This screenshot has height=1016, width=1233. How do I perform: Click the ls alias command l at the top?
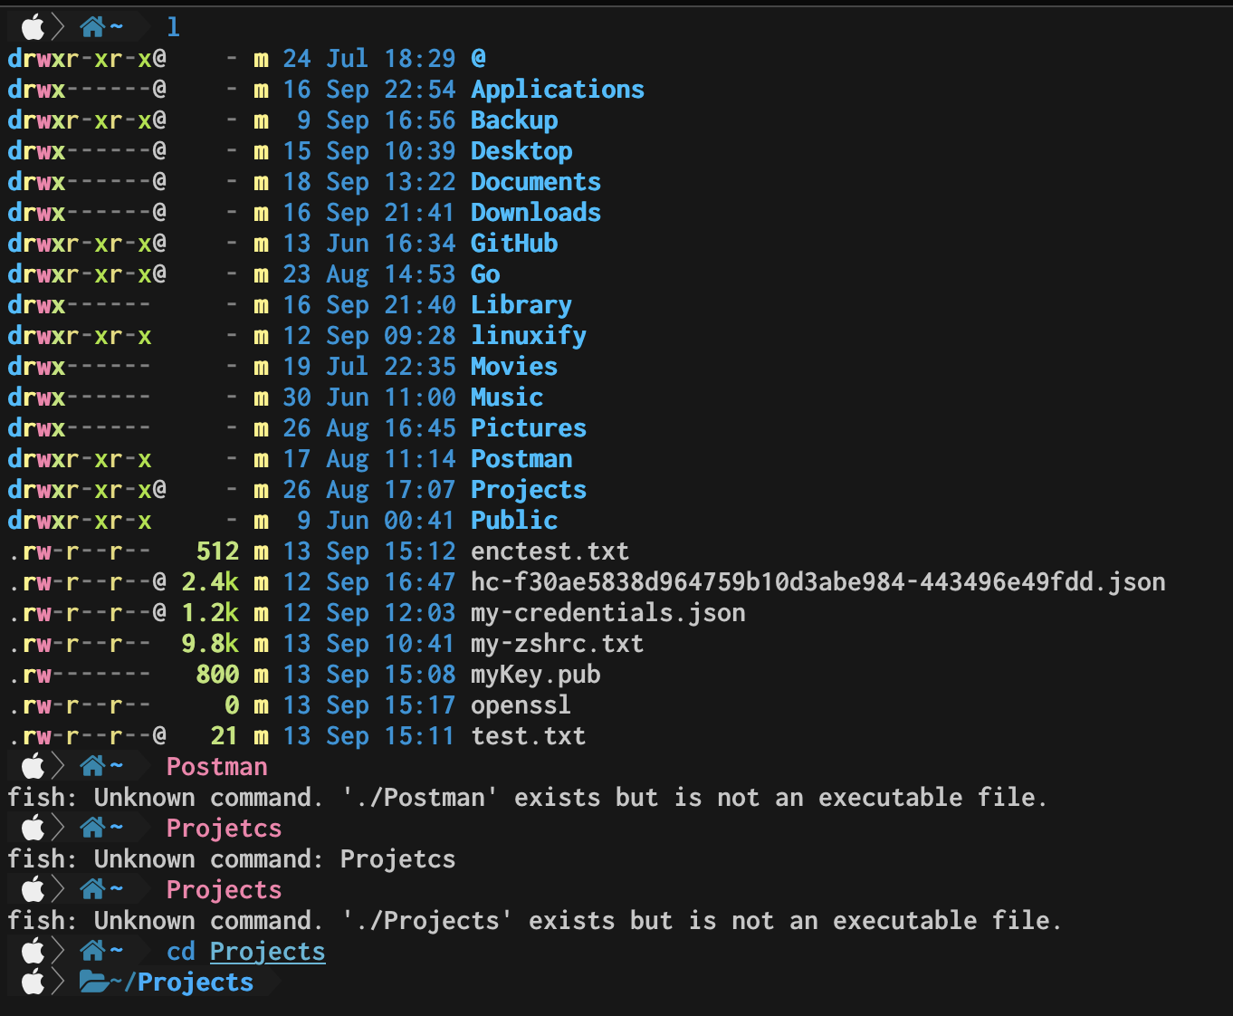[x=172, y=25]
